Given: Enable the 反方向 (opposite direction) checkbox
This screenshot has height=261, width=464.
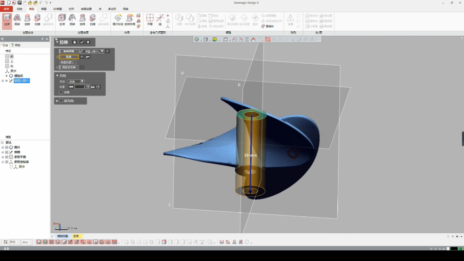Looking at the screenshot, I should 61,101.
